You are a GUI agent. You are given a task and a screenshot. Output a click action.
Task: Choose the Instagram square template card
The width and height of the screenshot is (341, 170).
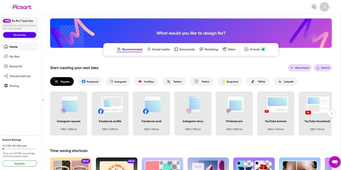point(69,113)
